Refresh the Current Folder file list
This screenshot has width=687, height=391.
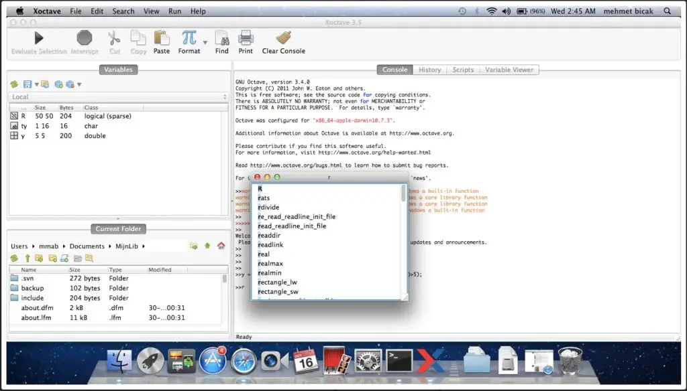click(15, 258)
